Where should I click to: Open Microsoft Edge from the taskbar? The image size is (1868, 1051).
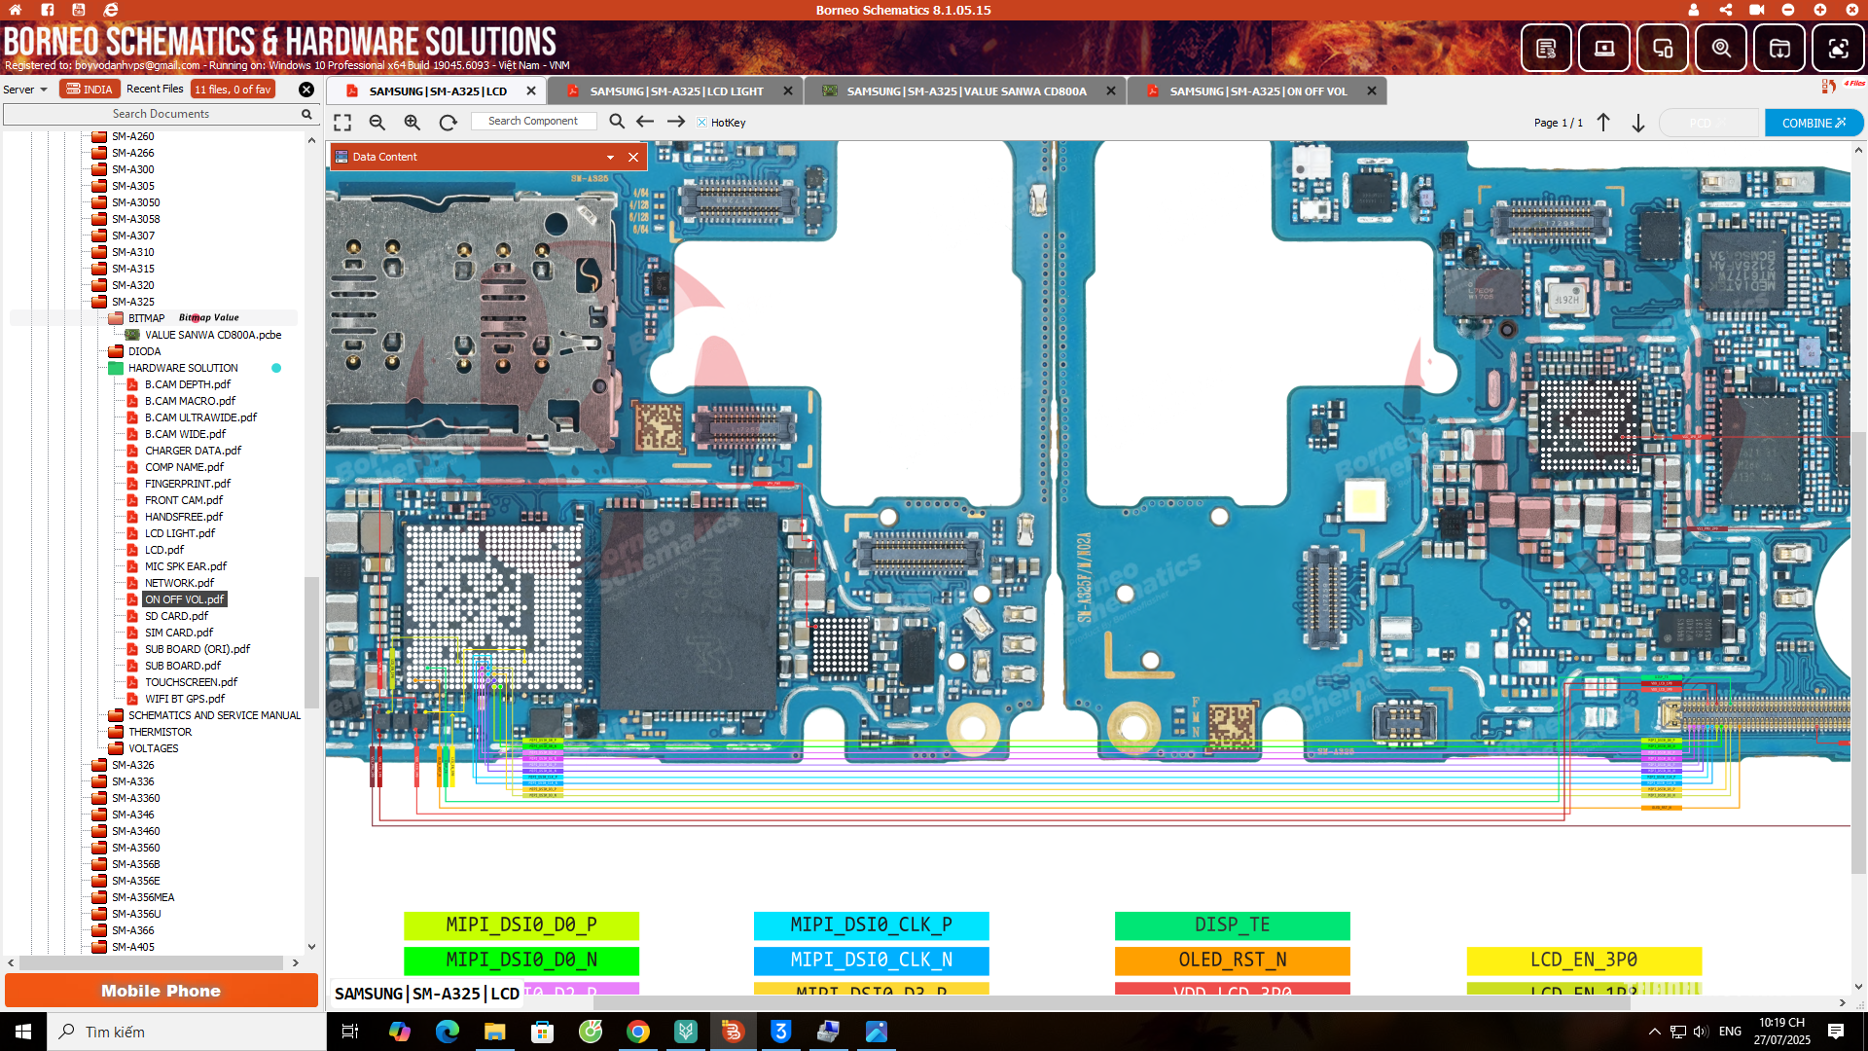click(448, 1032)
